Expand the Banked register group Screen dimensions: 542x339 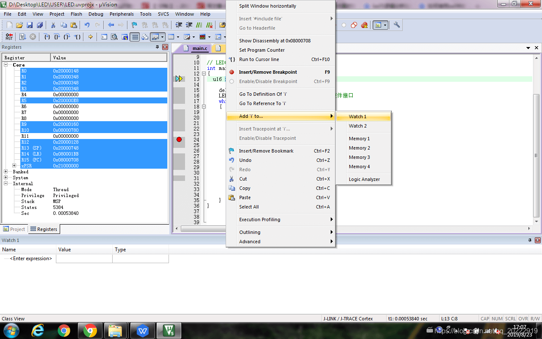pyautogui.click(x=6, y=172)
